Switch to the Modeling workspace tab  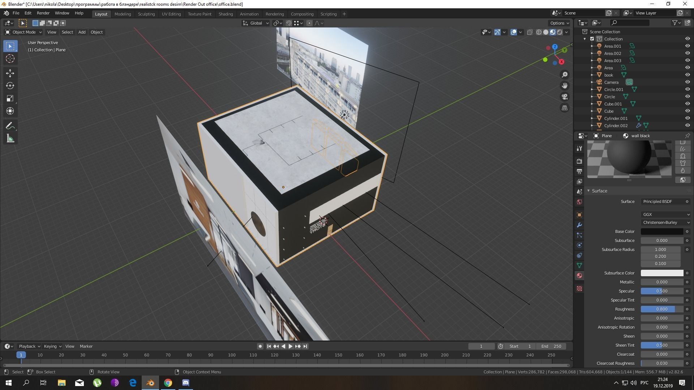[123, 14]
